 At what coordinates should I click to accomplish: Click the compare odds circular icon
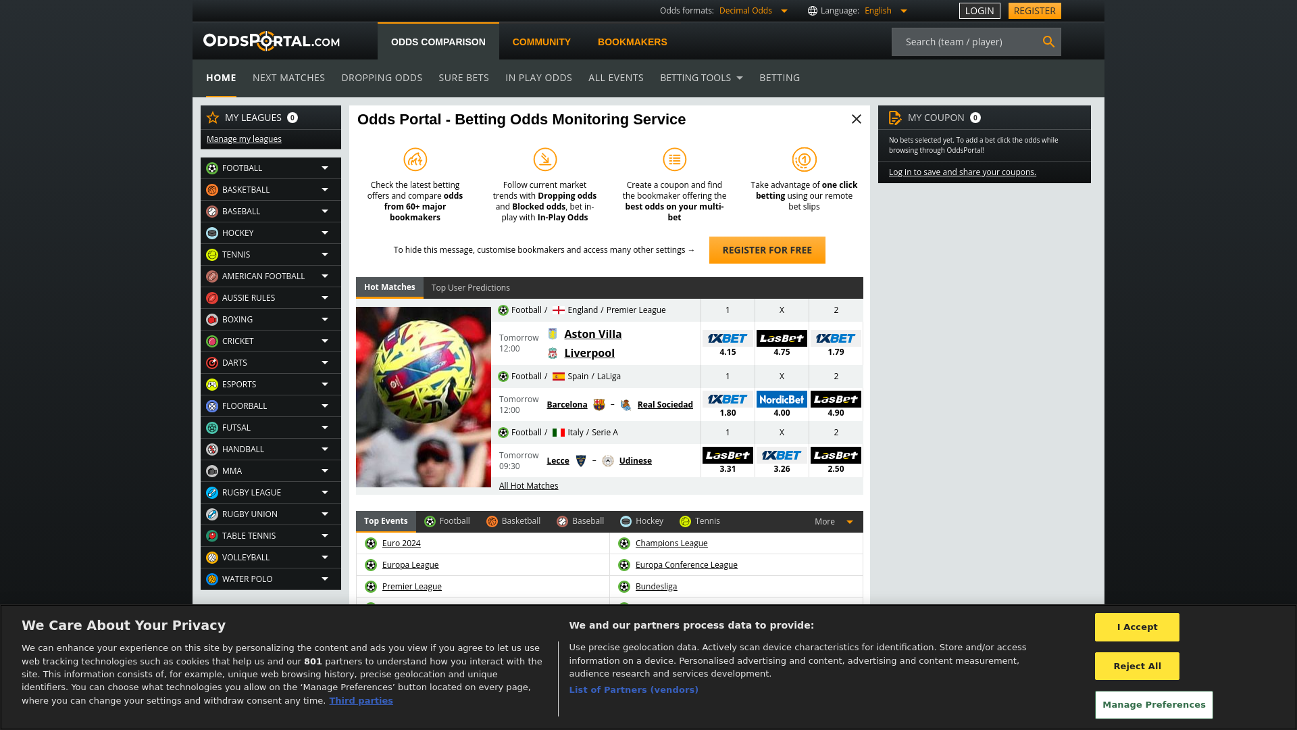tap(415, 160)
